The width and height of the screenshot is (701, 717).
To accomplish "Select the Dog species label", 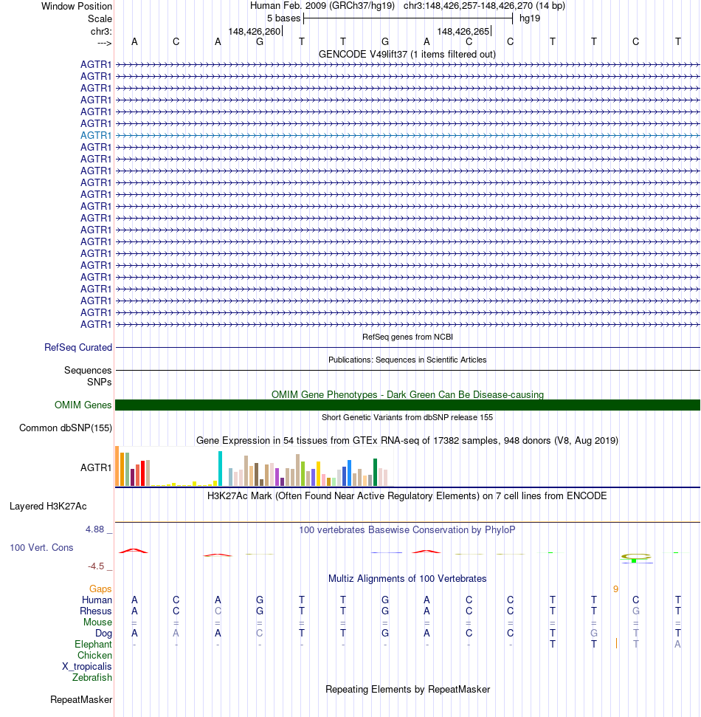I will (x=103, y=634).
